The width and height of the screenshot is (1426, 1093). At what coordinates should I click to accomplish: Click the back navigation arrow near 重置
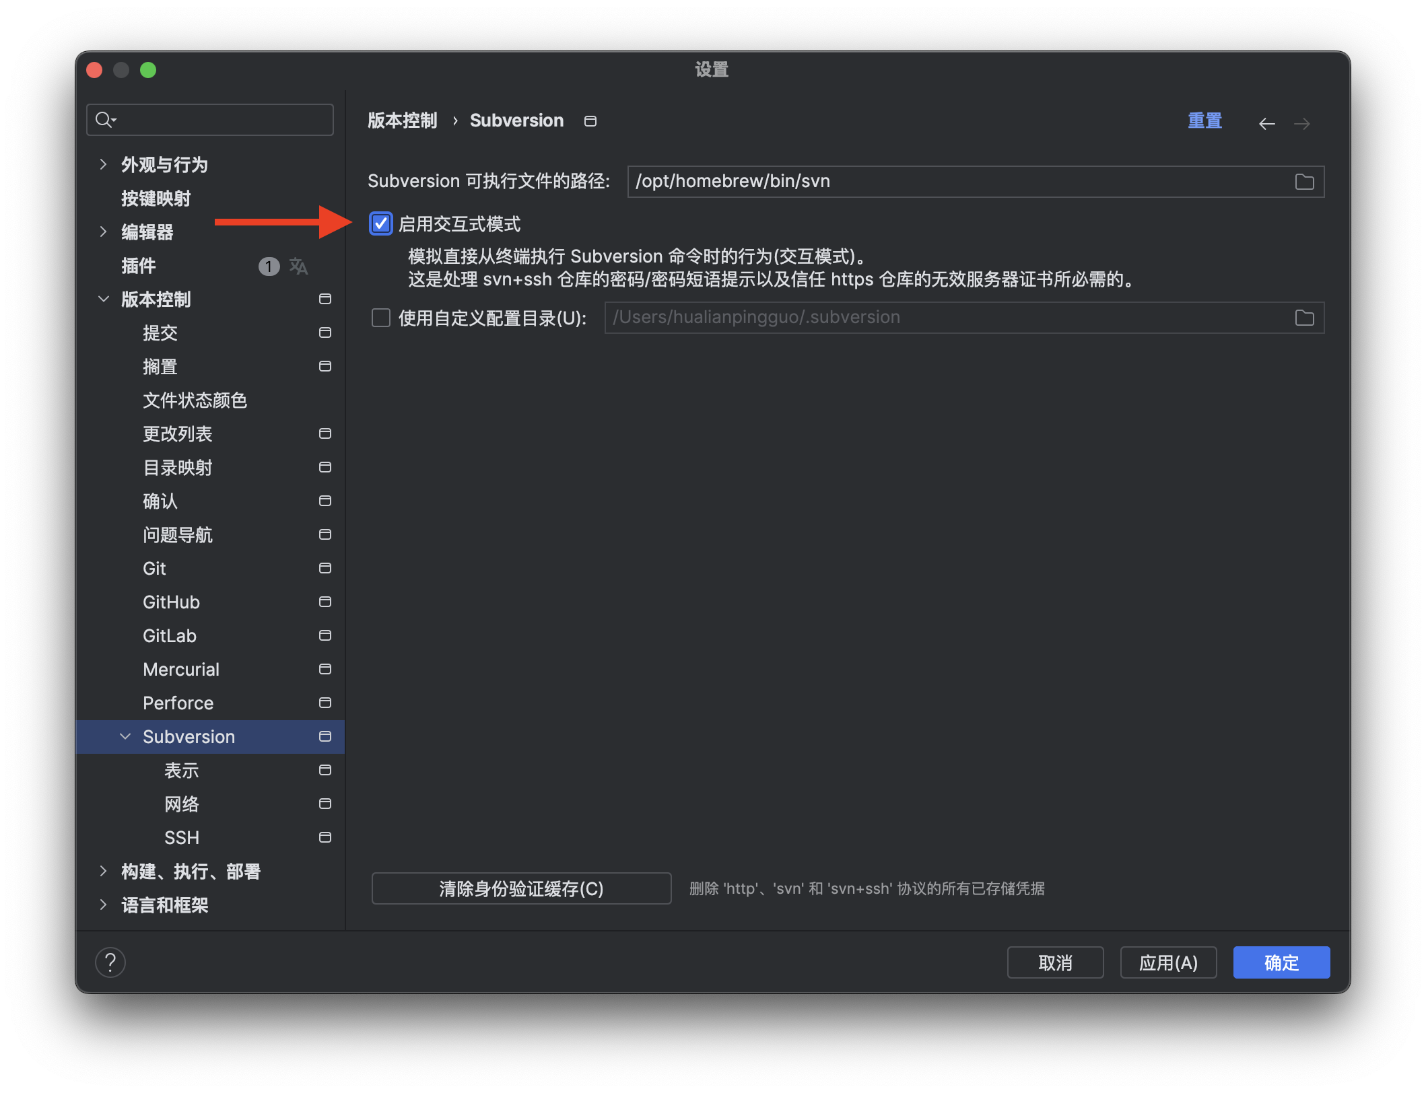click(1266, 123)
